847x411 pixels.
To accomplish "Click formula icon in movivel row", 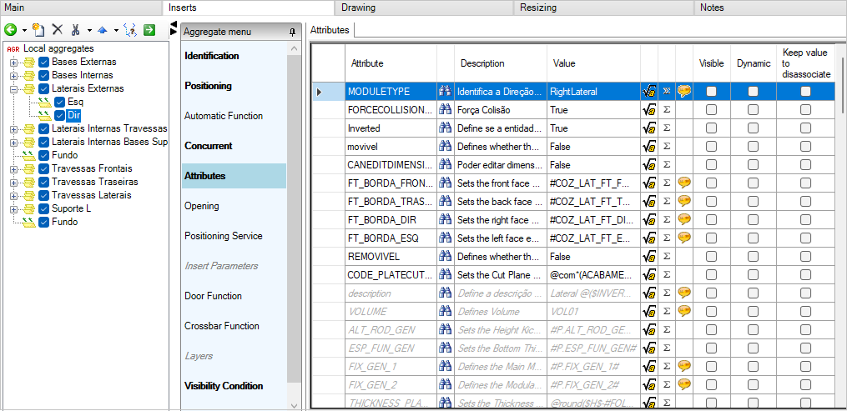I will (x=648, y=146).
